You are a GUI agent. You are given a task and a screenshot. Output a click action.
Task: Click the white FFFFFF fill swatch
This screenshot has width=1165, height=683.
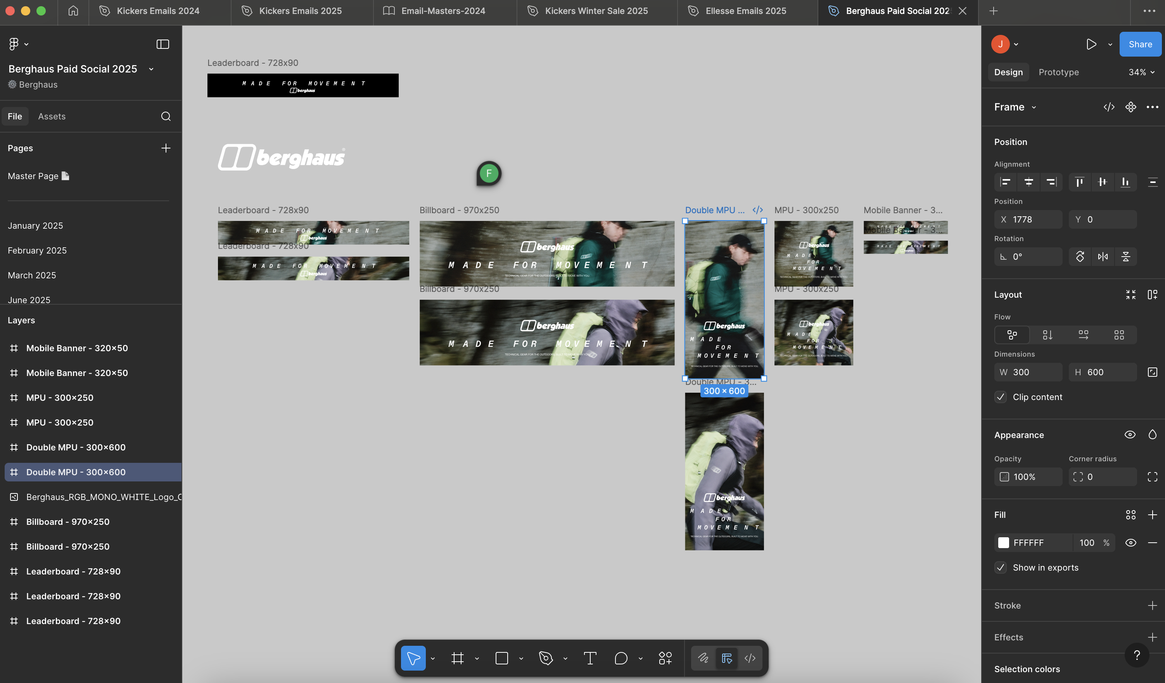[x=1004, y=543]
